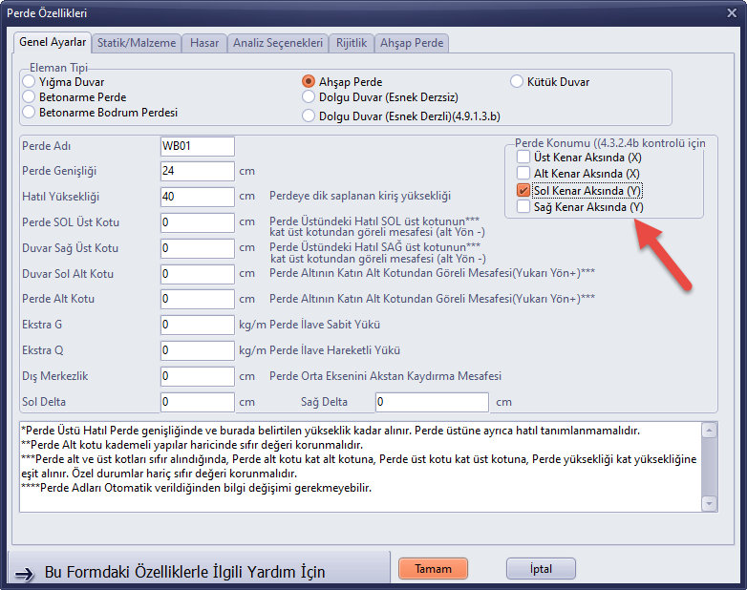
Task: Close the Perde Özellikleri dialog
Action: [732, 12]
